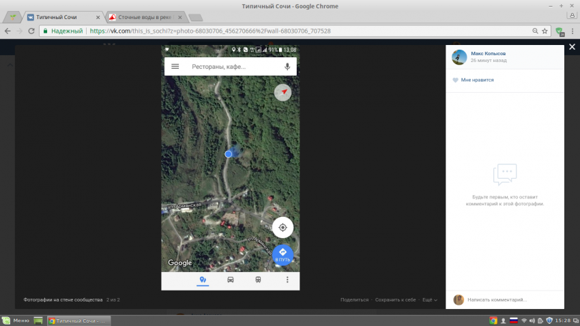Bookmark the page with the star icon
This screenshot has width=580, height=326.
pyautogui.click(x=545, y=31)
